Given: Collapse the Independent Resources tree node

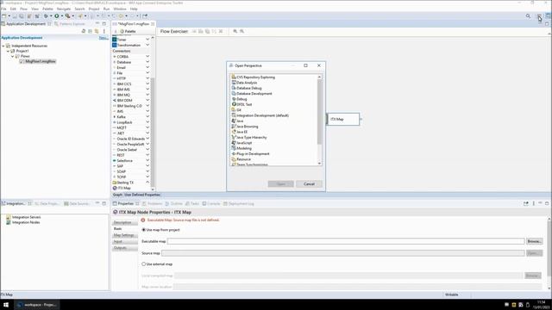Looking at the screenshot, I should (x=3, y=46).
